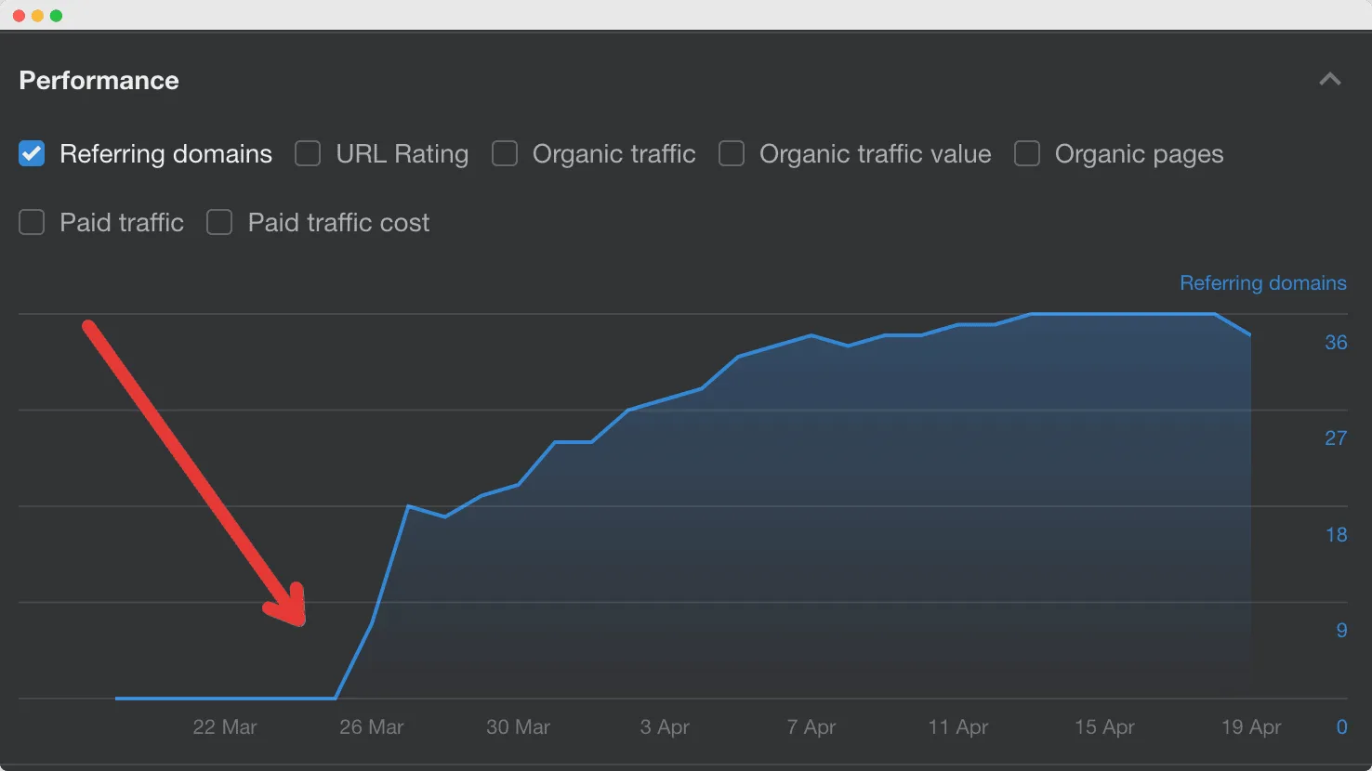Enable the Organic pages checkbox
This screenshot has width=1372, height=771.
tap(1027, 153)
